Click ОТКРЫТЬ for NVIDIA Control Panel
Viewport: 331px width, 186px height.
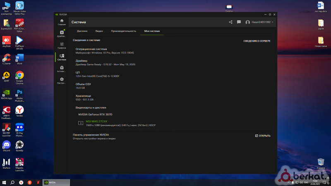tap(263, 136)
